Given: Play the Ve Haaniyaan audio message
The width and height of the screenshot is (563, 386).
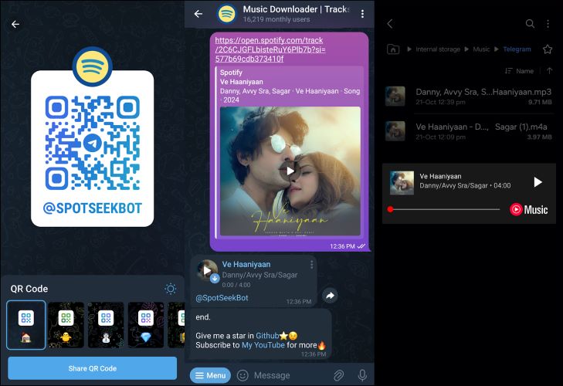Looking at the screenshot, I should click(207, 270).
